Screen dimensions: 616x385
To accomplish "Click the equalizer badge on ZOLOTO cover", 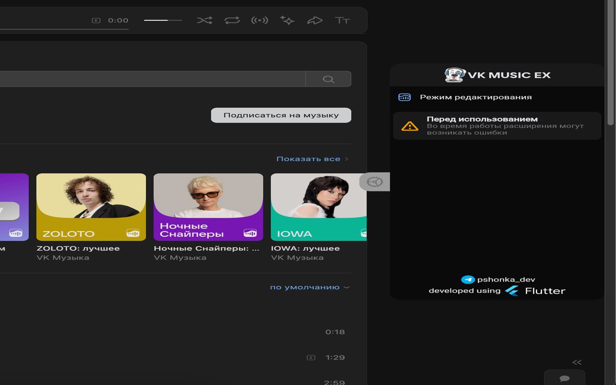I will point(133,233).
